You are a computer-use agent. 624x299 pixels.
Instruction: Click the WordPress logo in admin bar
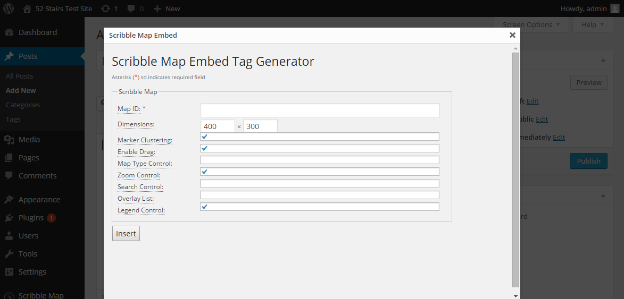9,8
